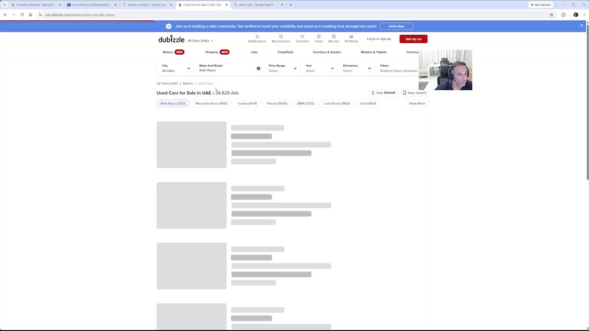Select the Mercedes-Benz (4012) chip

tap(211, 103)
